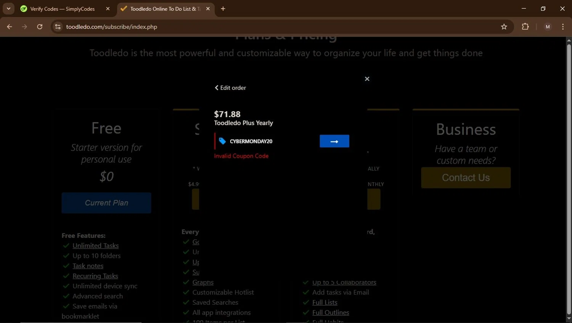Viewport: 572px width, 323px height.
Task: Close the Toodledo browser tab
Action: pos(208,9)
